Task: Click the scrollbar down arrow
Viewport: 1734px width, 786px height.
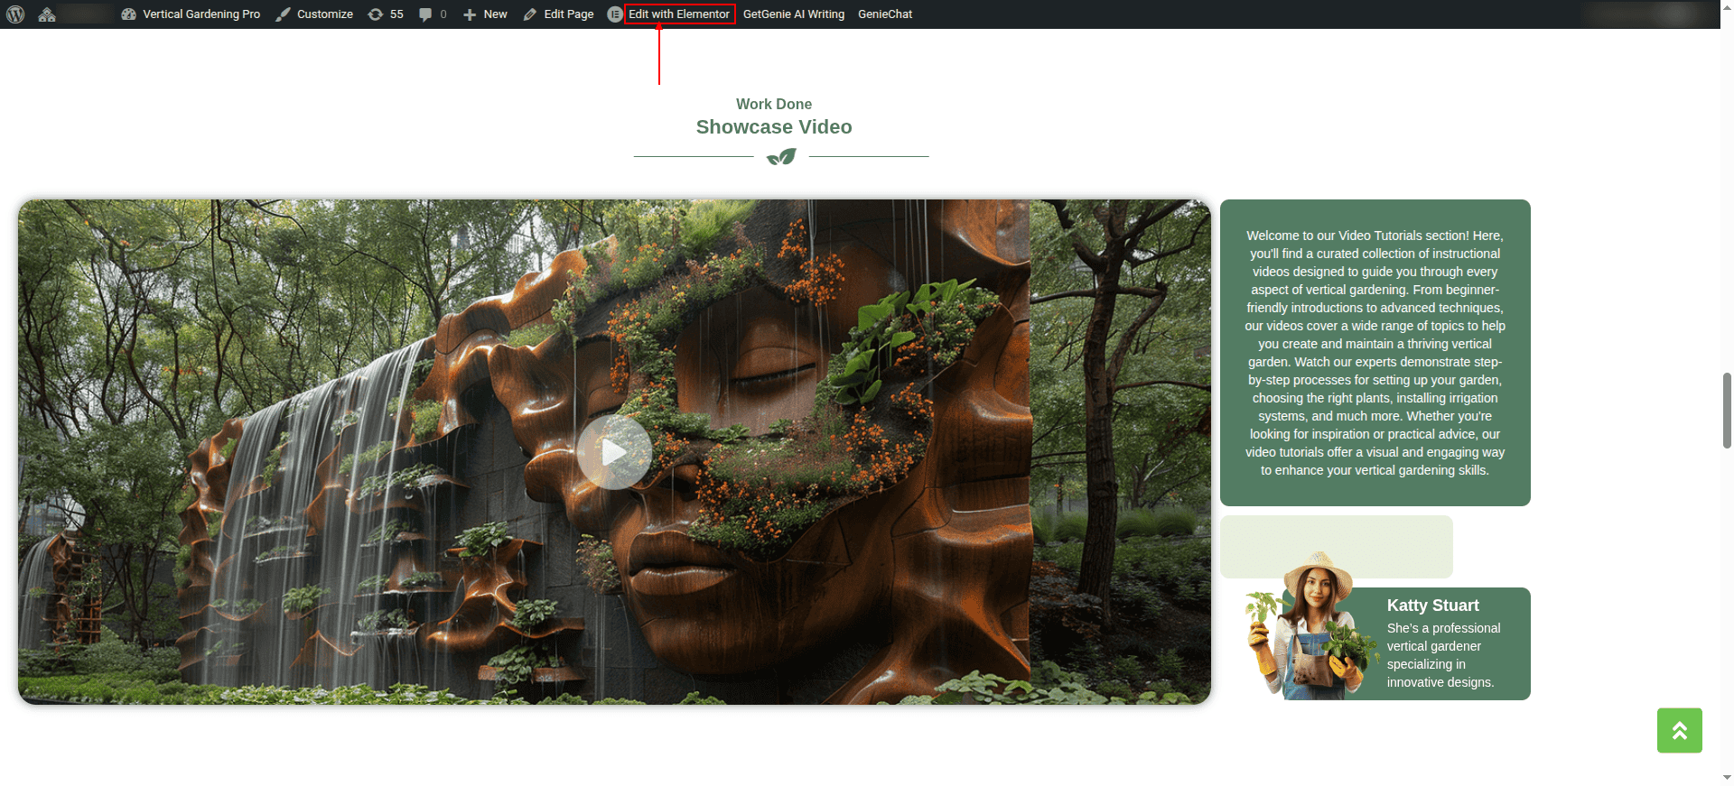Action: point(1727,778)
